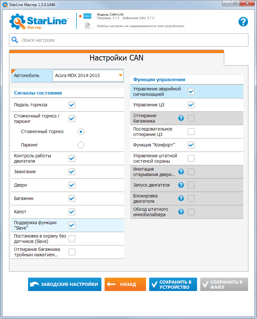Image resolution: width=257 pixels, height=319 pixels.
Task: Open the Автомобиль car model dropdown
Action: click(88, 76)
